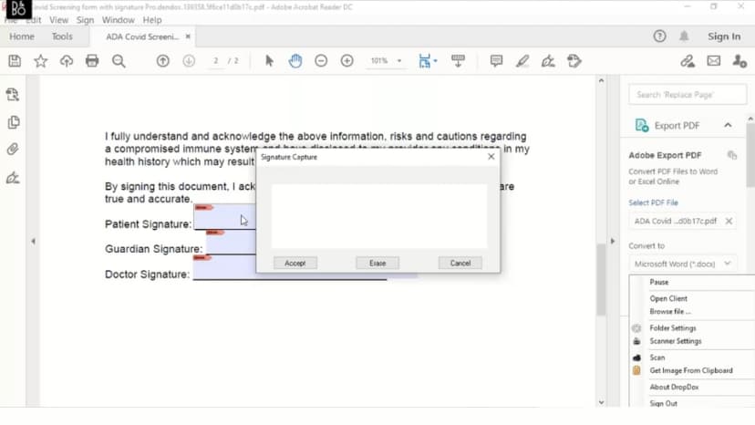Open the Help menu
This screenshot has height=425, width=755.
[152, 20]
